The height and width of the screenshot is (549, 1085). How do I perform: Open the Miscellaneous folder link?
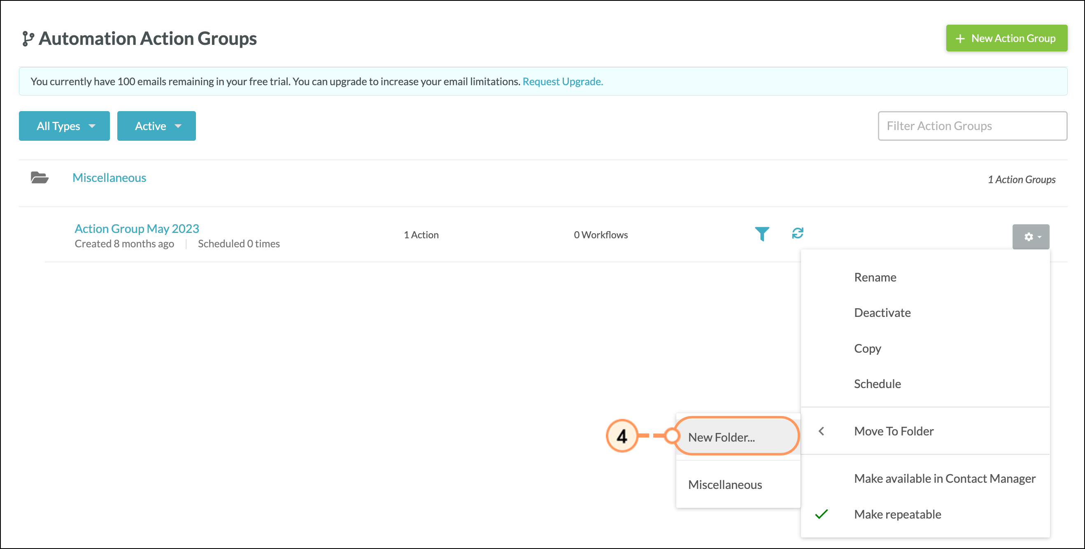coord(109,178)
